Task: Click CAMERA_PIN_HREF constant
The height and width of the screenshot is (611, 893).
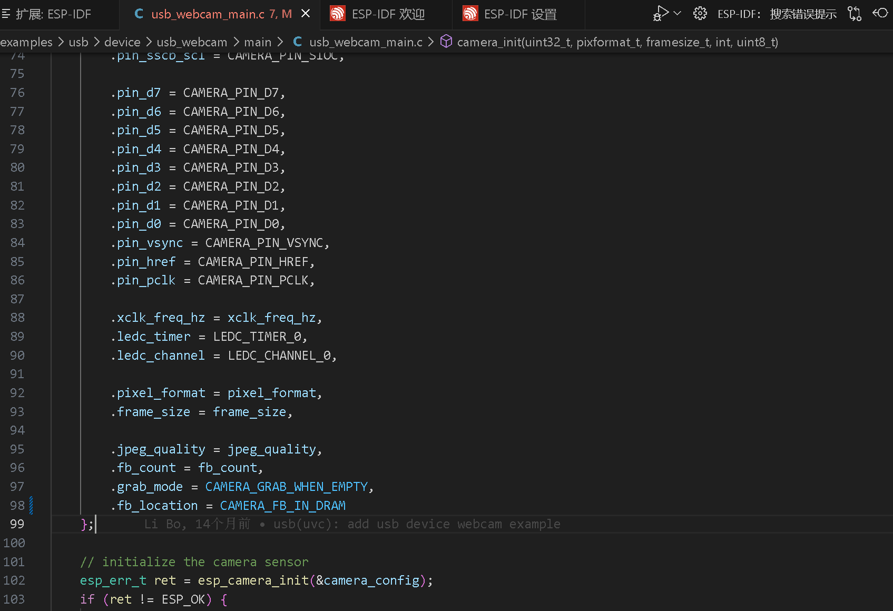Action: pos(253,262)
